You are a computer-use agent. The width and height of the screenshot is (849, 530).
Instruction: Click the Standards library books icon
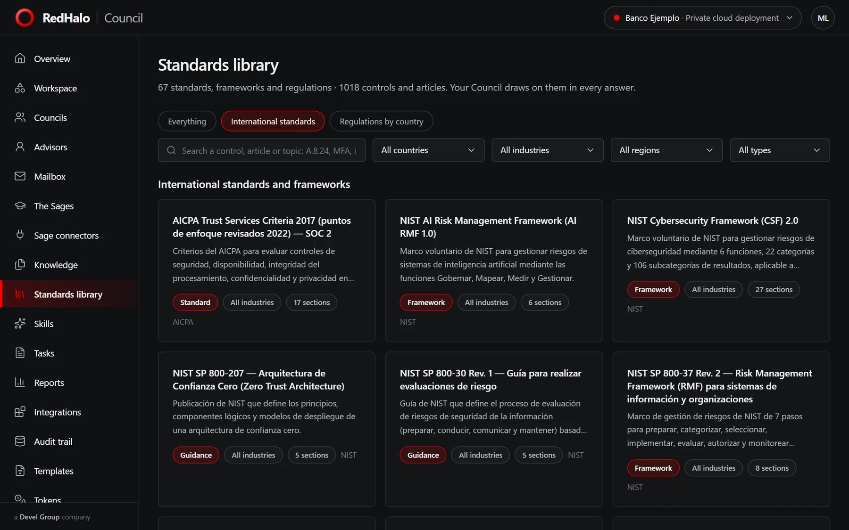20,294
